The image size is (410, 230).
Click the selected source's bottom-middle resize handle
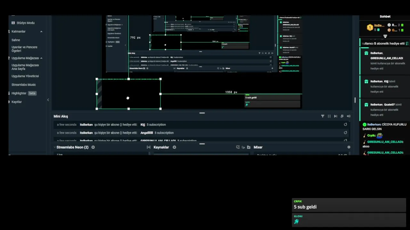tap(129, 109)
